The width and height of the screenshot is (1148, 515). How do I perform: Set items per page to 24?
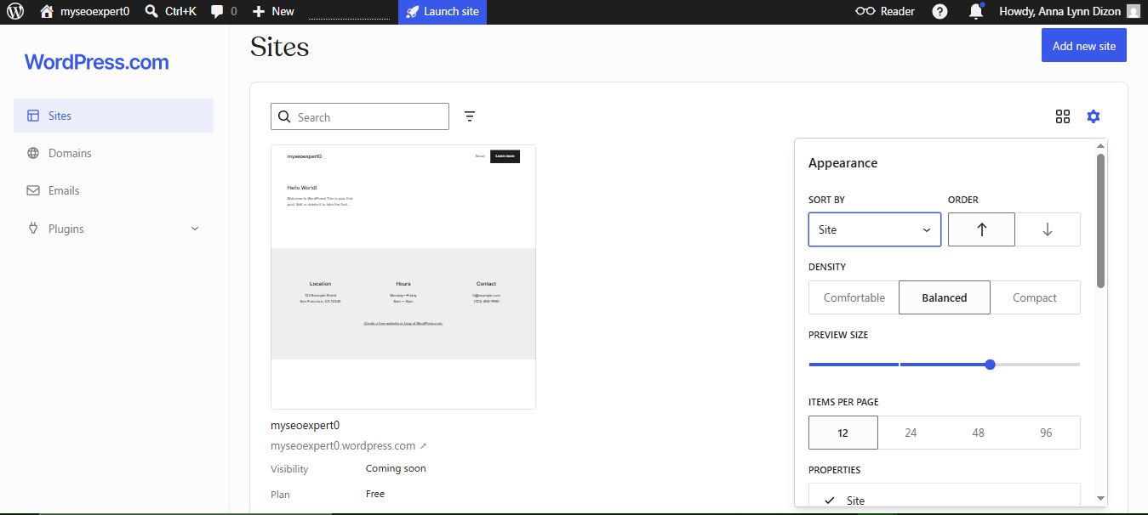911,433
